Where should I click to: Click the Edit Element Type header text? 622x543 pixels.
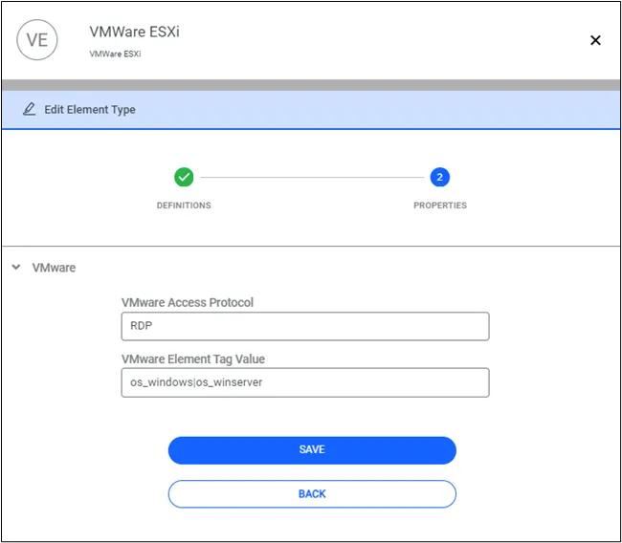pos(90,109)
